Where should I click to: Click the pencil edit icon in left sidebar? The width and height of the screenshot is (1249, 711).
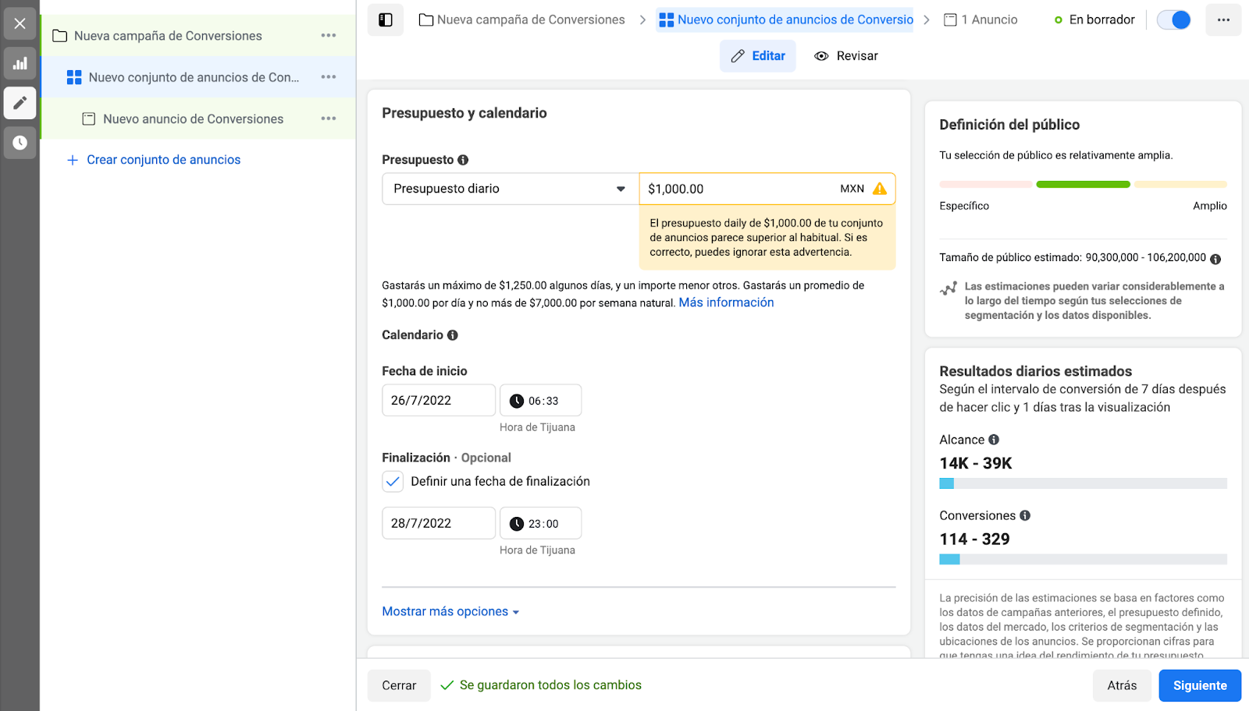pyautogui.click(x=20, y=103)
